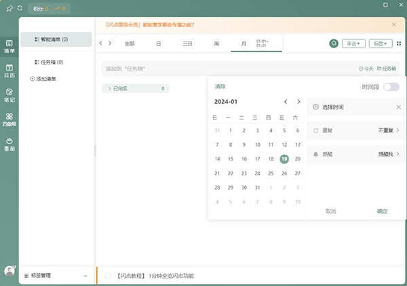Click the pin window icon
This screenshot has height=286, width=407.
coord(8,7)
